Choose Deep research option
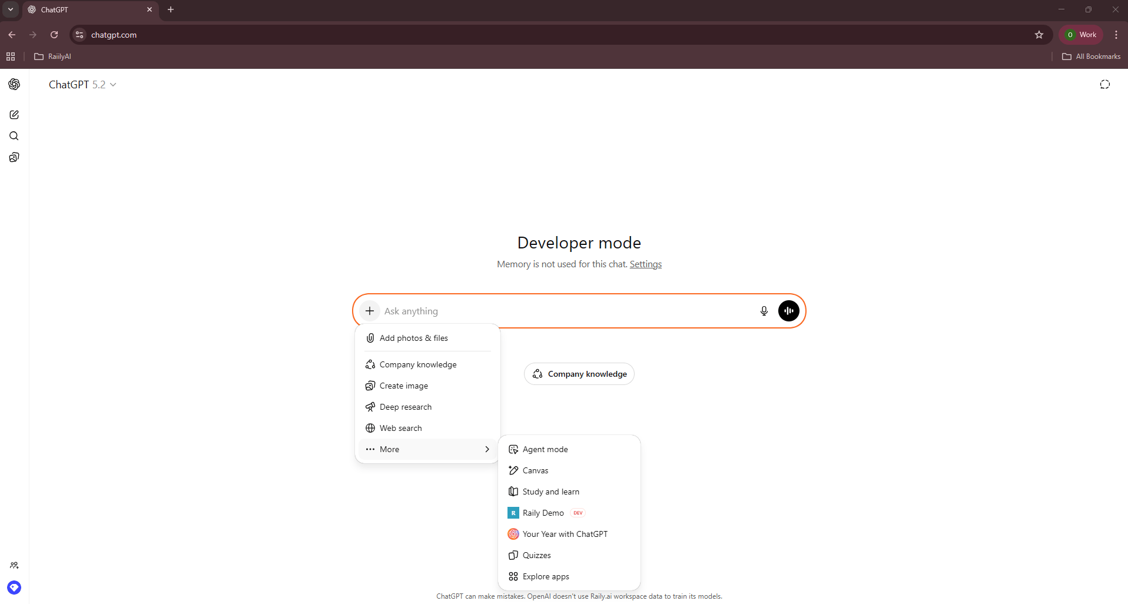Screen dimensions: 1128x604 [428, 407]
